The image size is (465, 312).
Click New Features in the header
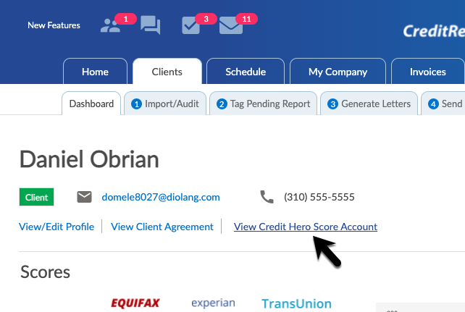coord(54,25)
